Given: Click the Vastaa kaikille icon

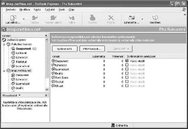Looking at the screenshot, I should 53,18.
